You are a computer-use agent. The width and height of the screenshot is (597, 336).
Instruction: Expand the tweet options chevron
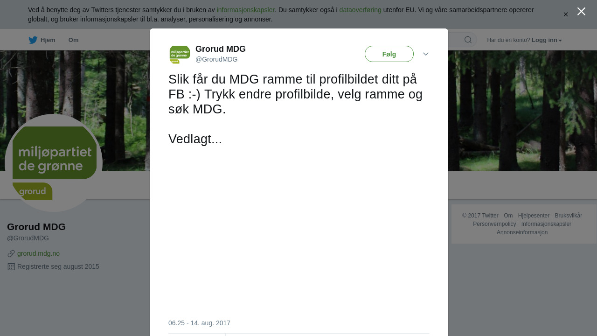coord(426,54)
